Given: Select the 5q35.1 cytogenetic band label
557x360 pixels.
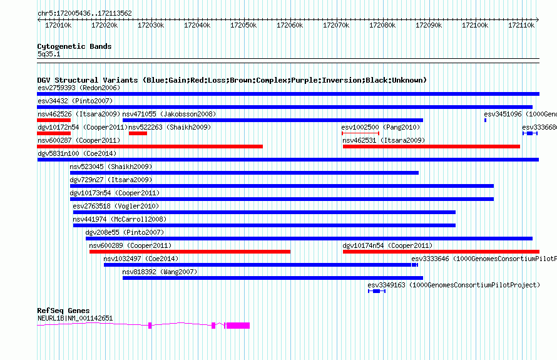Looking at the screenshot, I should pos(49,54).
